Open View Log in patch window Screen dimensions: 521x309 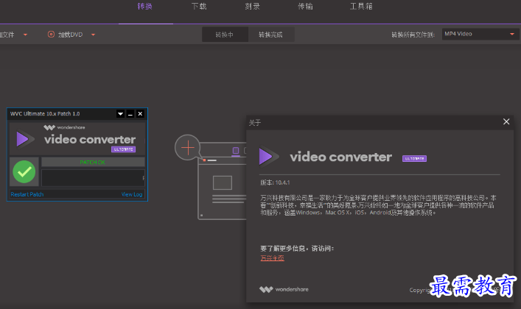point(132,194)
